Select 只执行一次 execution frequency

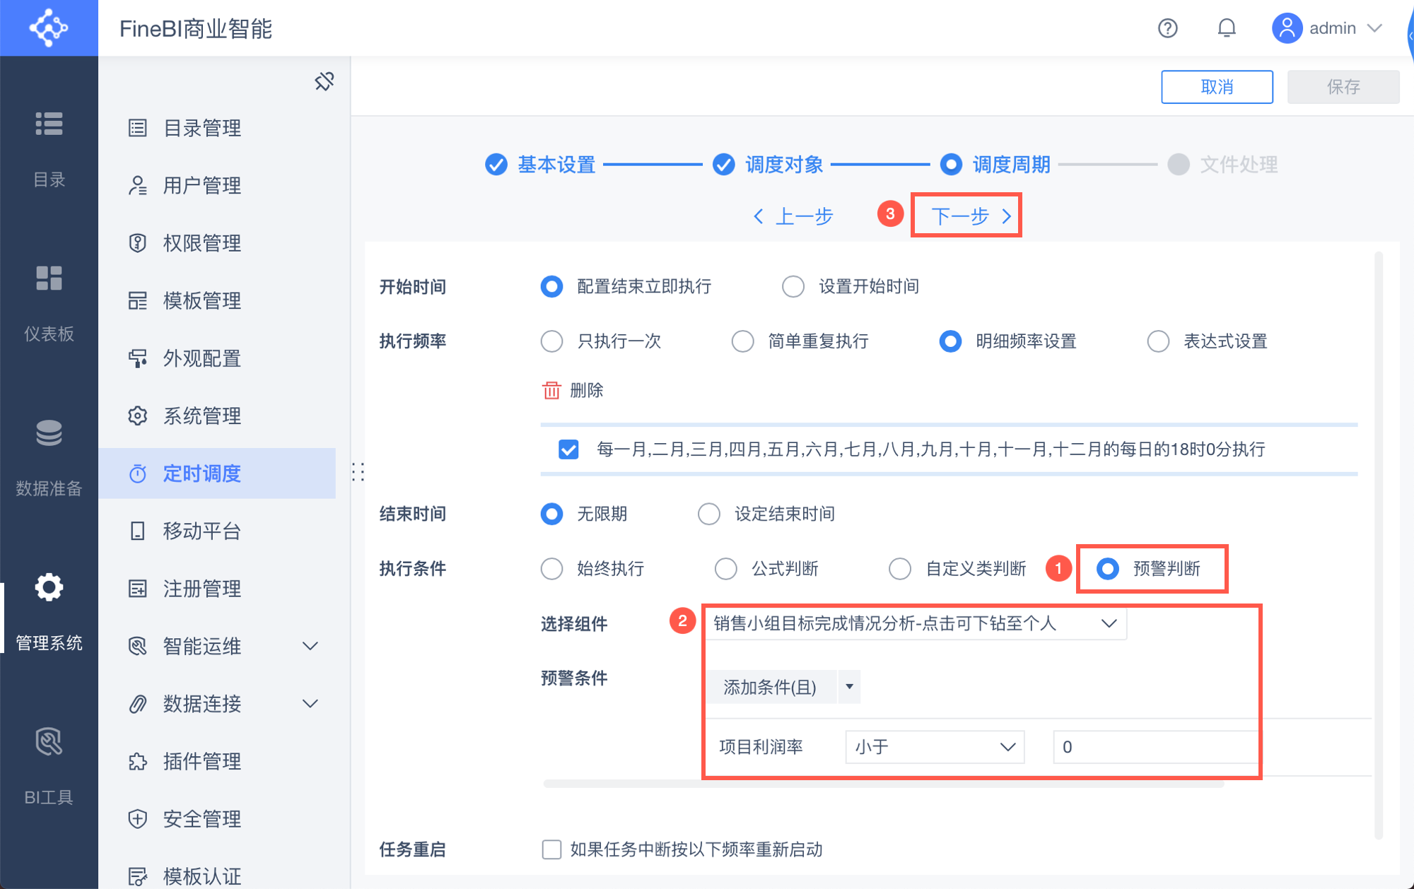pyautogui.click(x=551, y=341)
